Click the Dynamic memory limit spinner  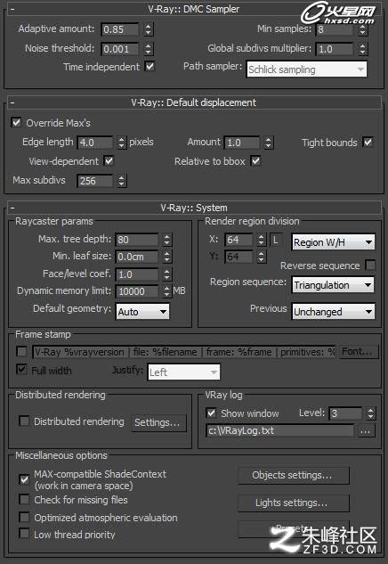(166, 291)
